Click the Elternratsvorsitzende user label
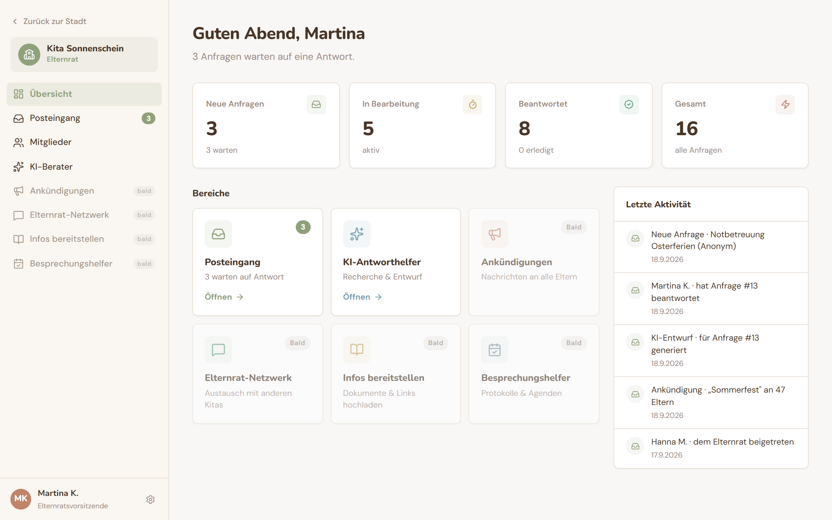The height and width of the screenshot is (520, 832). coord(73,506)
